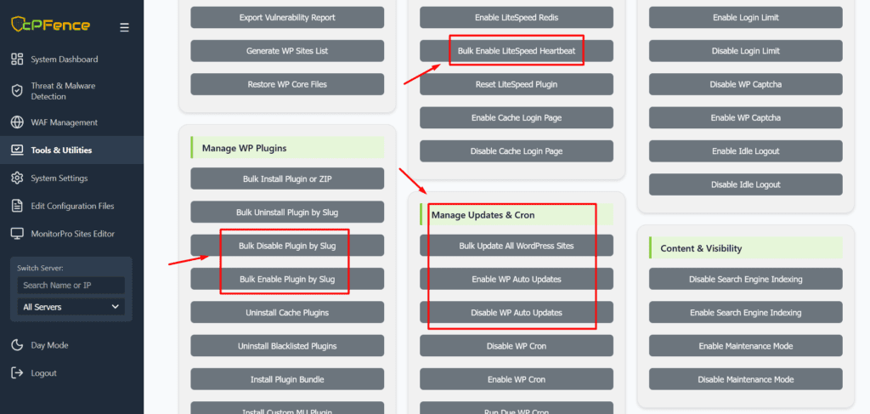The height and width of the screenshot is (414, 870).
Task: Open the All Servers dropdown
Action: click(71, 307)
